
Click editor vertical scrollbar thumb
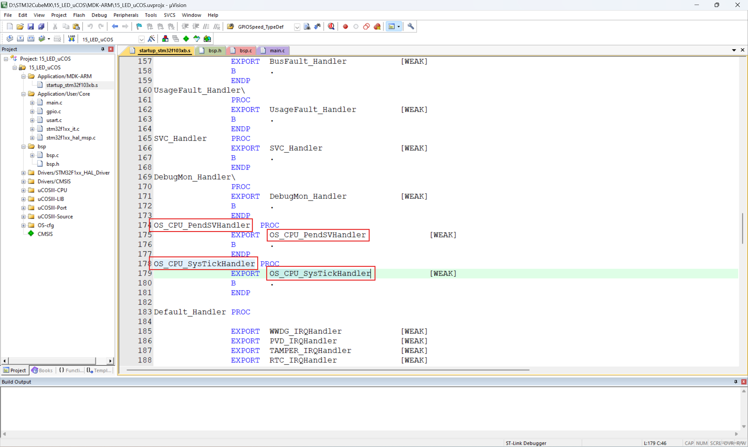tap(742, 228)
